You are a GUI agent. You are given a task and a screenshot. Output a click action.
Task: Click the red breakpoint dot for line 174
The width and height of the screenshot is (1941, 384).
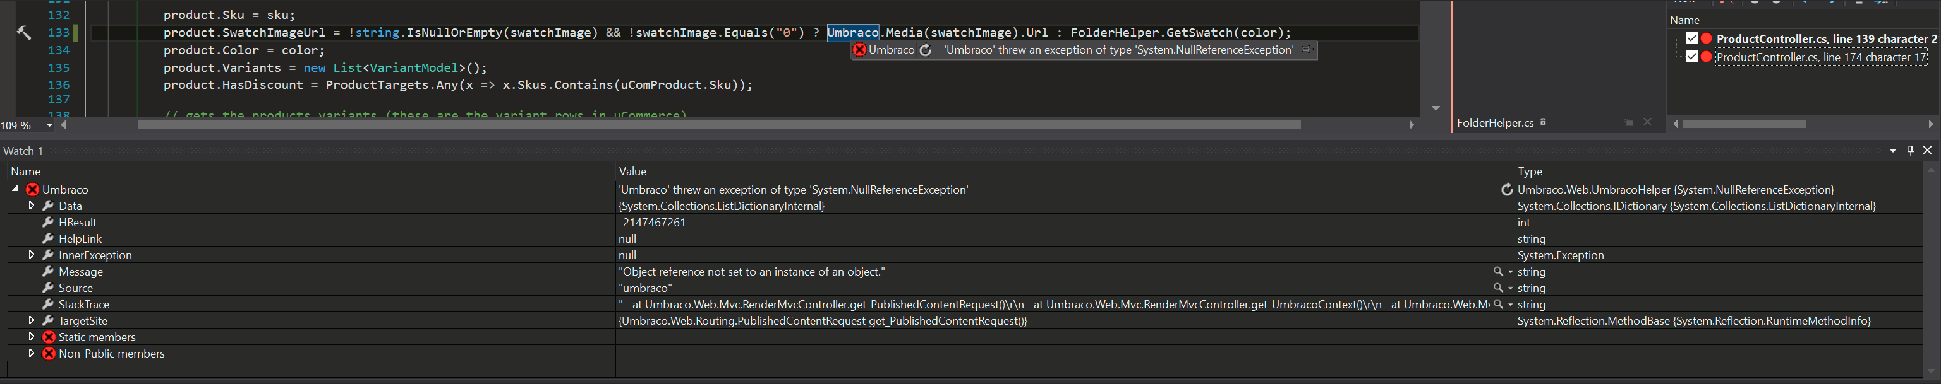(1707, 56)
